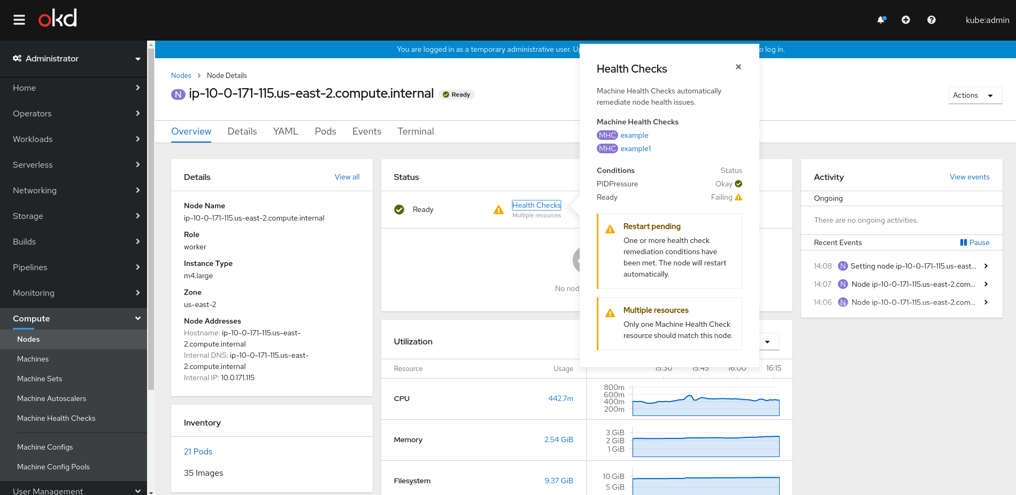Viewport: 1016px width, 495px height.
Task: Open the example machine health check link
Action: point(634,136)
